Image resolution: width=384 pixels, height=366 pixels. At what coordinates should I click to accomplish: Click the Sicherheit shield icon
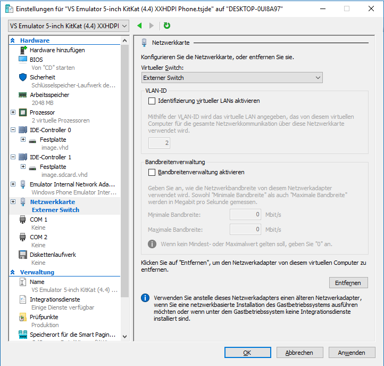click(23, 77)
